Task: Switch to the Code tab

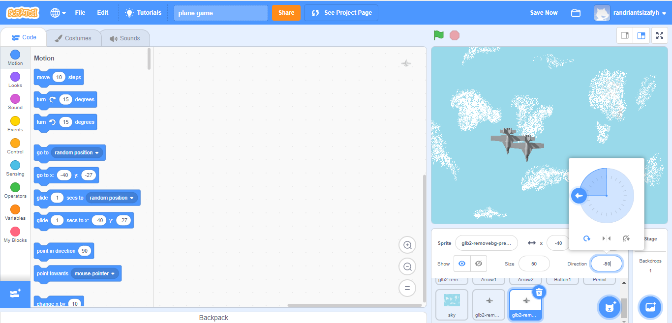Action: coord(24,37)
